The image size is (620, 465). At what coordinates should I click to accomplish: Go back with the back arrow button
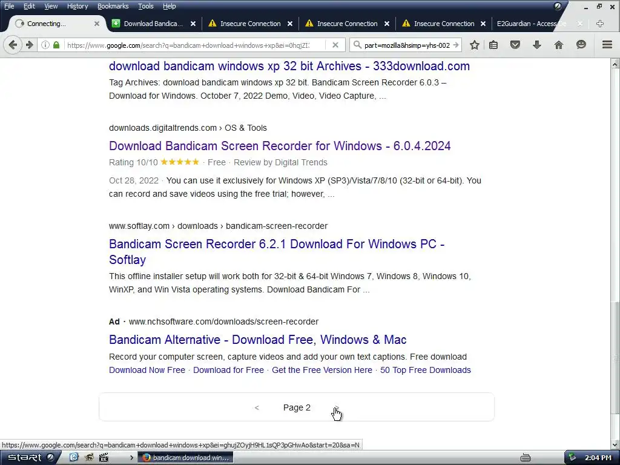coord(13,45)
